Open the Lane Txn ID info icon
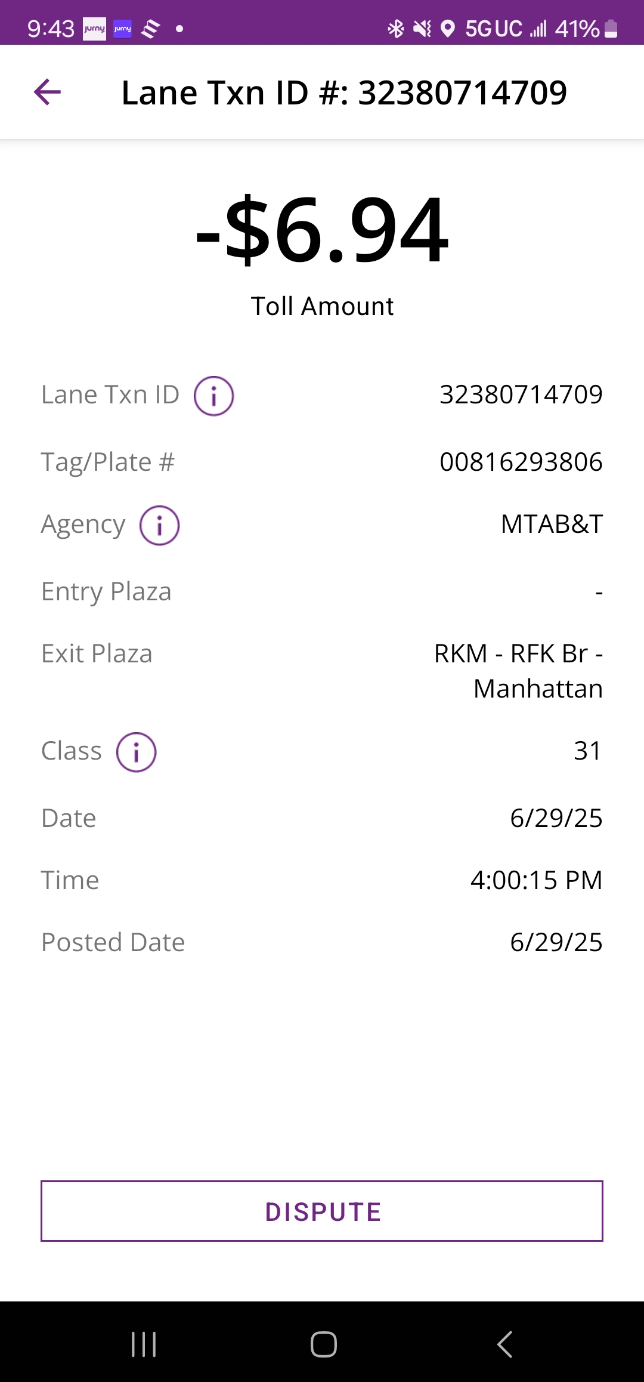Image resolution: width=644 pixels, height=1382 pixels. [213, 396]
